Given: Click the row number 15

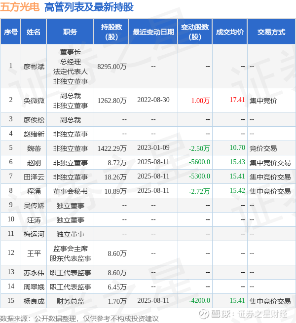Looking at the screenshot, I should click(x=11, y=300).
